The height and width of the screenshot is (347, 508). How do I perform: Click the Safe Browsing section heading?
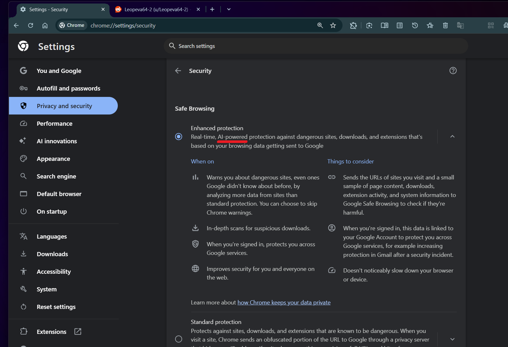(x=195, y=109)
